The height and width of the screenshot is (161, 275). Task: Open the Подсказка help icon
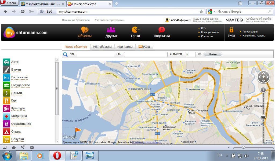(162, 30)
